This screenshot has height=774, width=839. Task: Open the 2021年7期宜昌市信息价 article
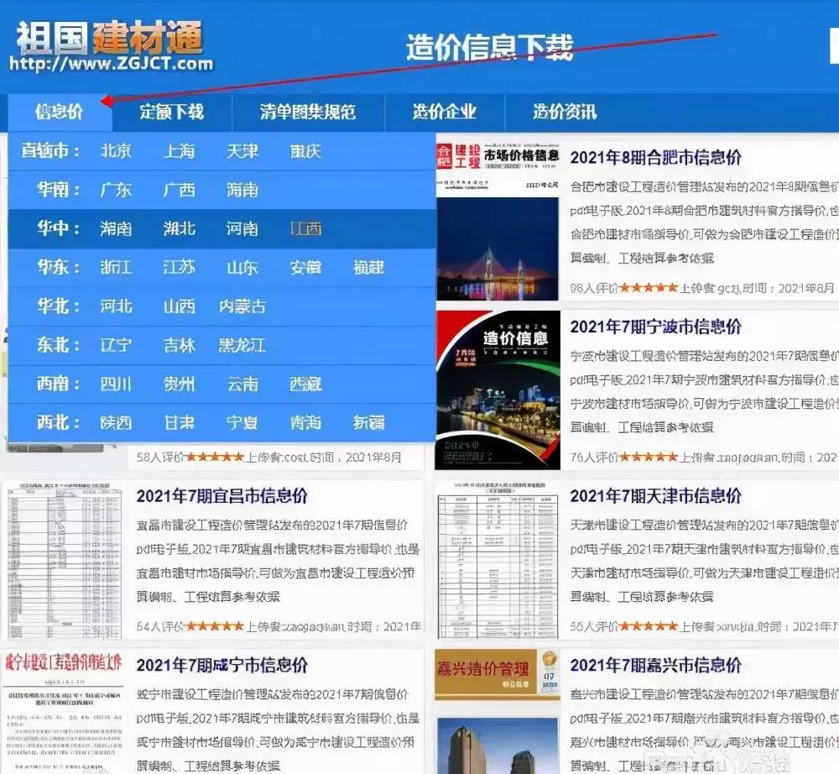click(221, 496)
